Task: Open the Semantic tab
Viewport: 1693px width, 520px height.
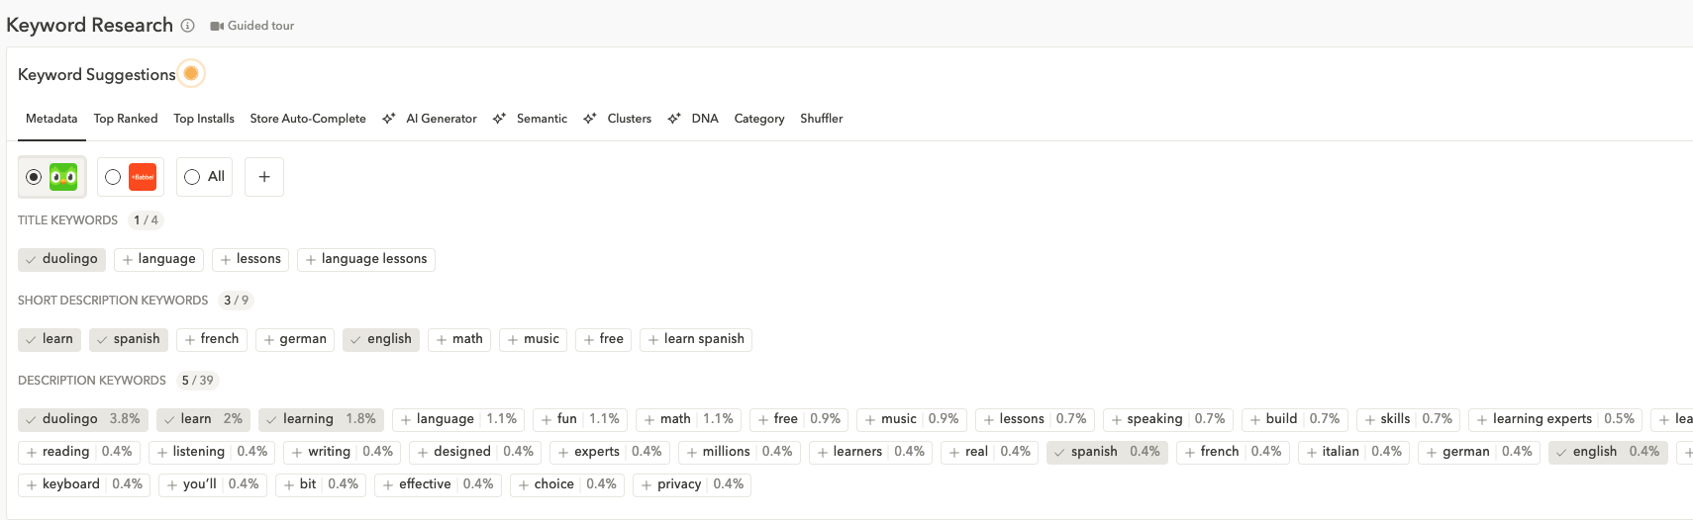Action: click(530, 119)
